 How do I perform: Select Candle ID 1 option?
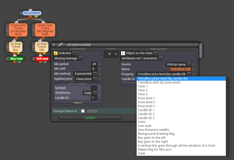point(181,110)
